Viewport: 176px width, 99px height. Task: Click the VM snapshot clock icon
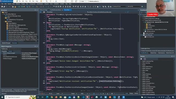pos(50,1)
